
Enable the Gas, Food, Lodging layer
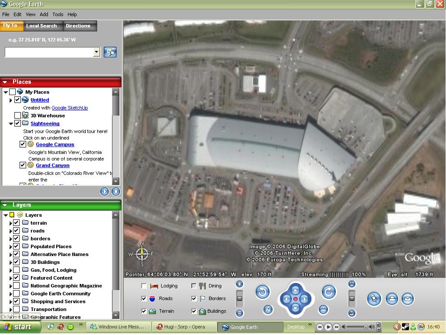pos(17,270)
